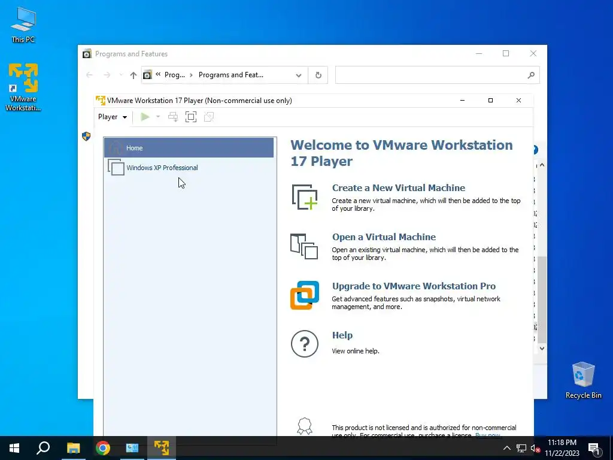Open recent locations dropdown in Programs window
This screenshot has height=460, width=613.
[x=121, y=75]
